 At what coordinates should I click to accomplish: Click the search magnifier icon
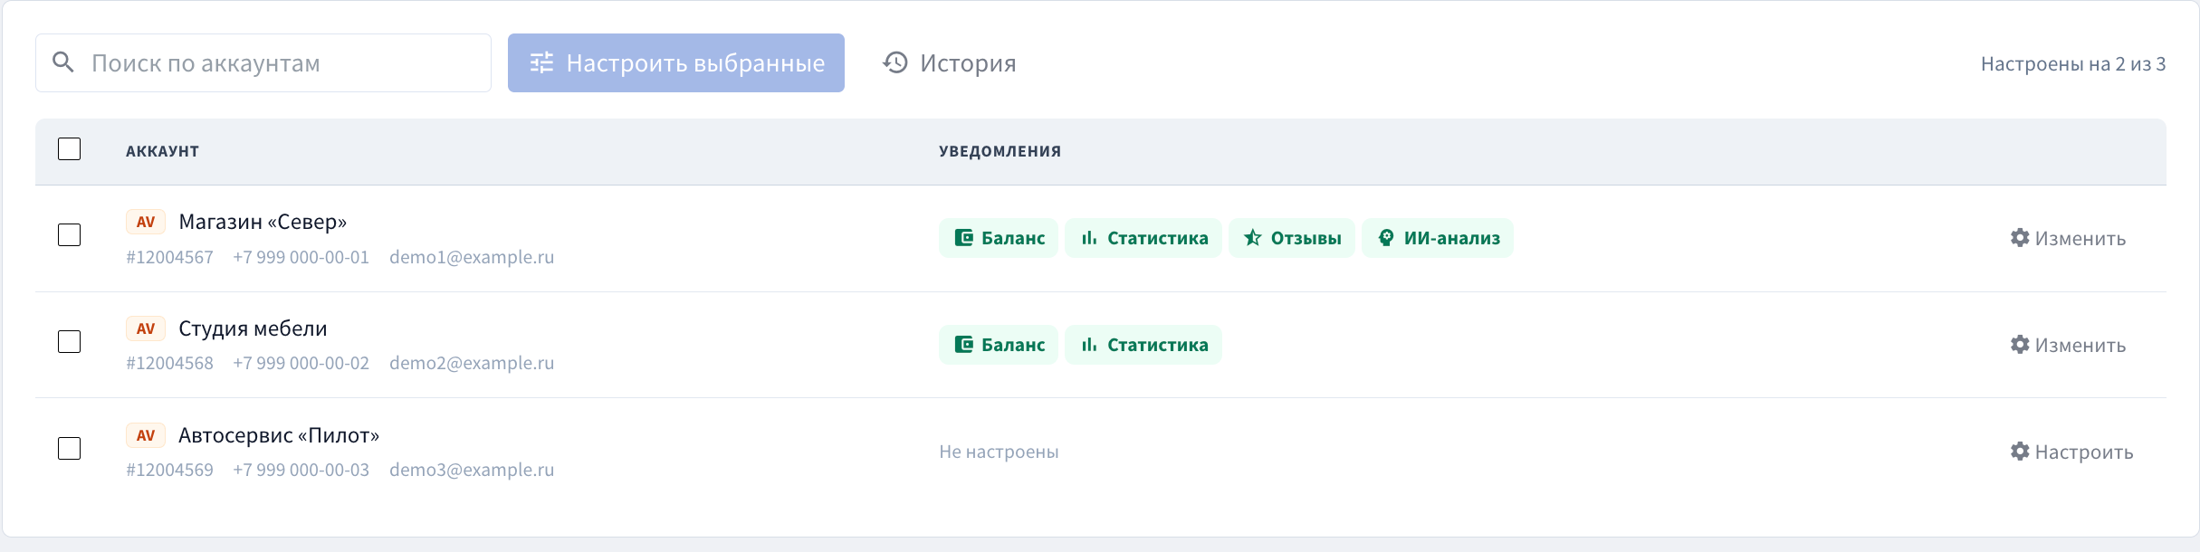coord(63,62)
